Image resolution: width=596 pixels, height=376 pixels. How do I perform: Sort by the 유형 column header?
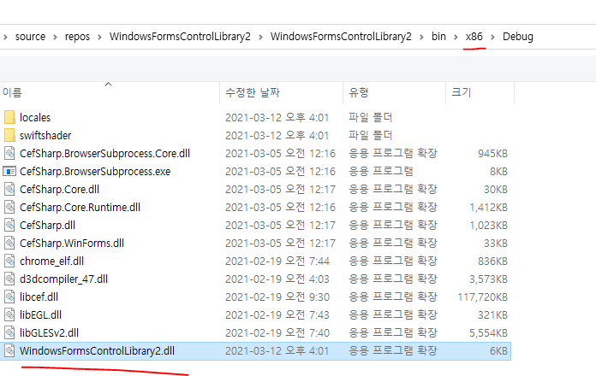(x=394, y=92)
